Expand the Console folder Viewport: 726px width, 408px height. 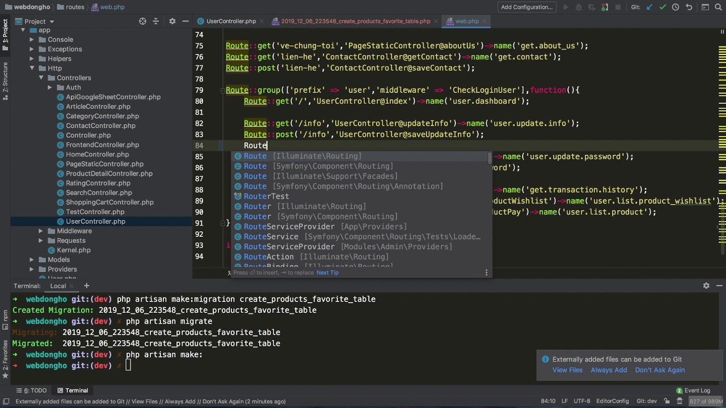(32, 40)
